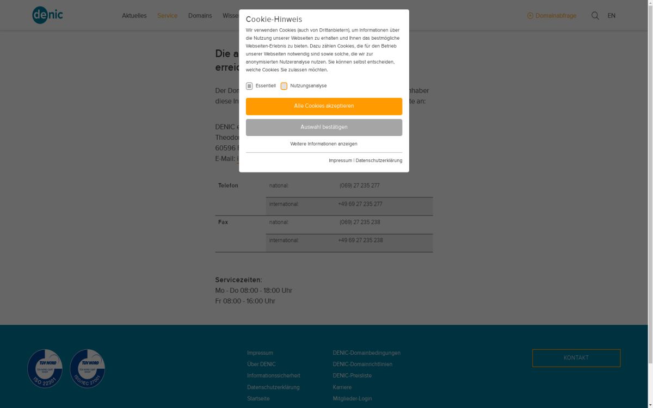Screen dimensions: 653x408
Task: Toggle the Essentiell cookie checkbox
Action: point(249,86)
